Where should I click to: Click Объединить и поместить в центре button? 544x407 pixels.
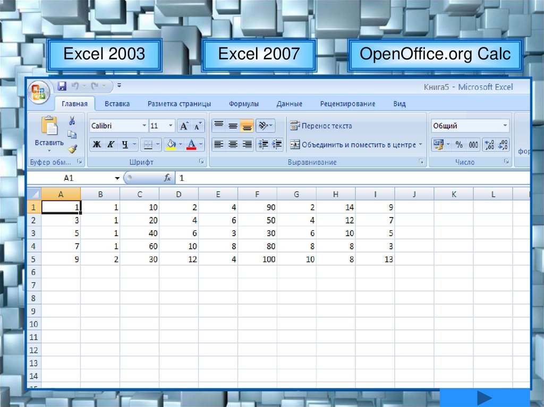coord(353,144)
